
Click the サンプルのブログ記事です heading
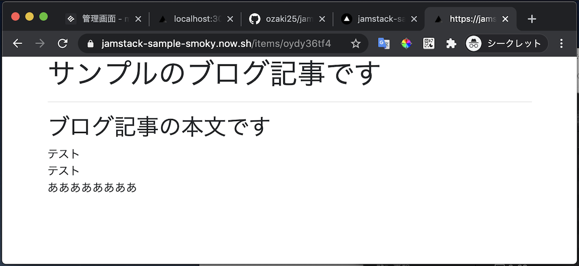(x=214, y=73)
